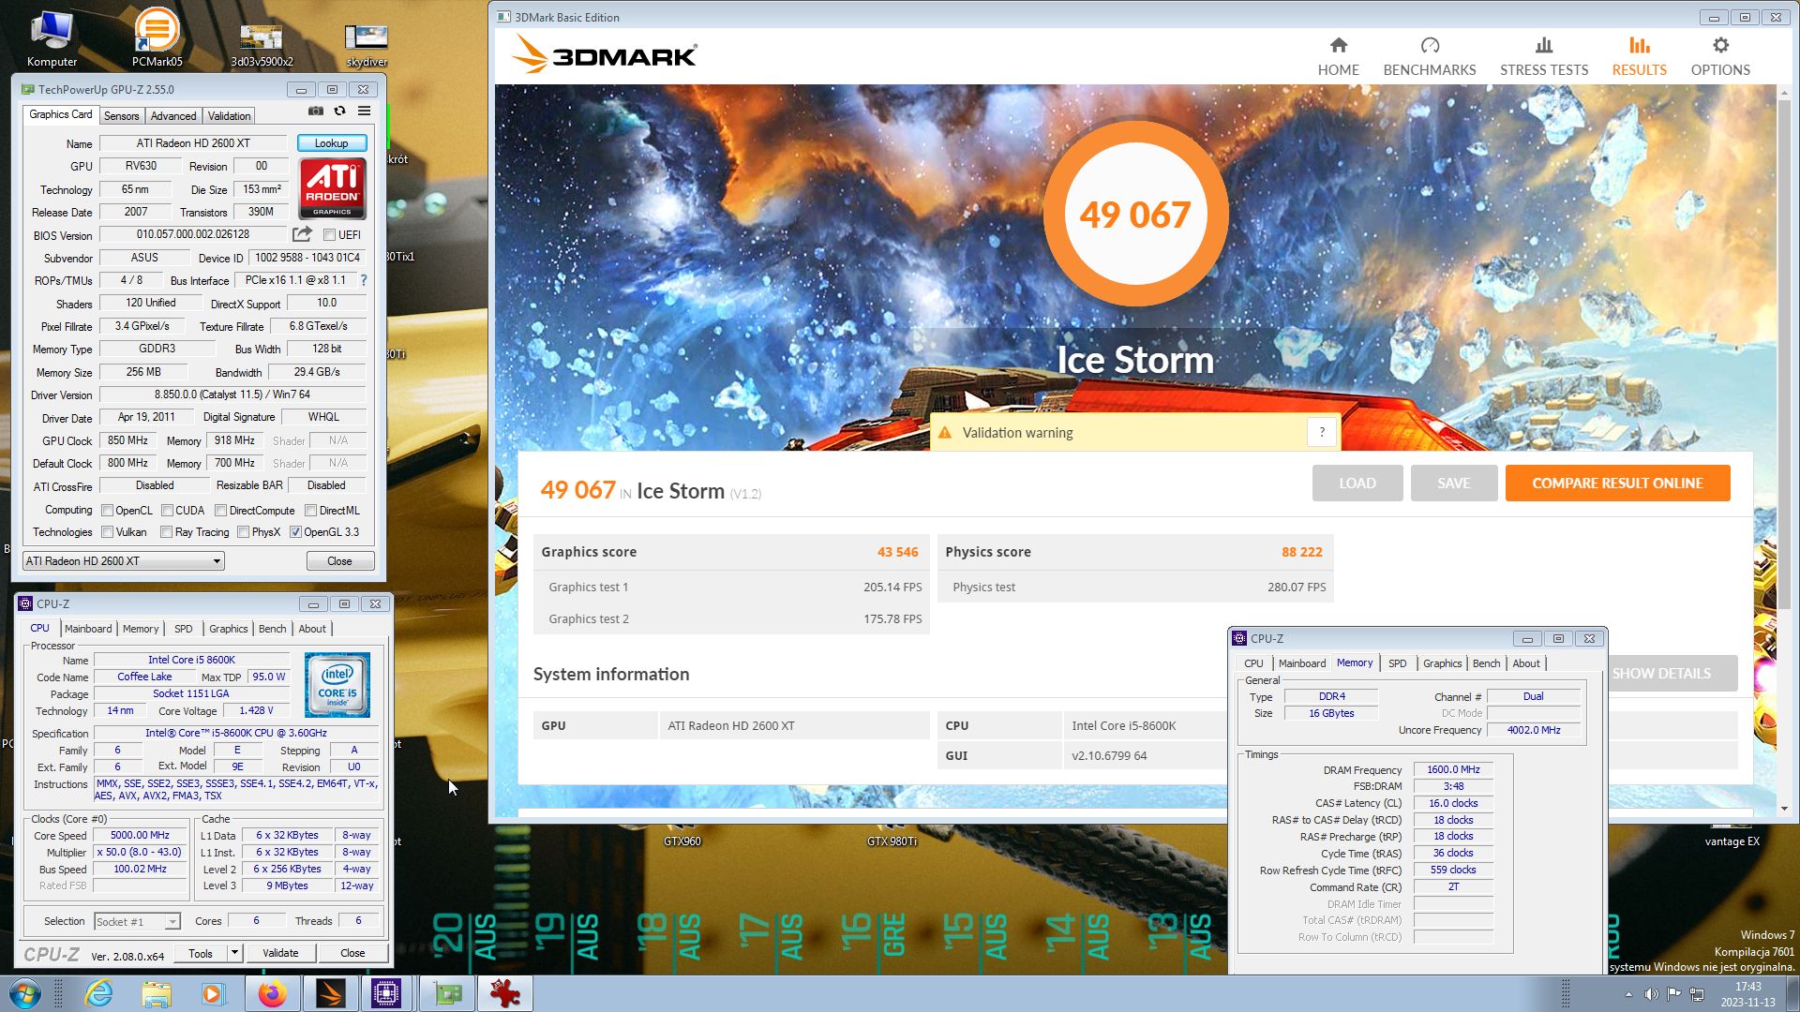This screenshot has height=1012, width=1800.
Task: Switch to CPU-Z taskbar icon
Action: pos(386,993)
